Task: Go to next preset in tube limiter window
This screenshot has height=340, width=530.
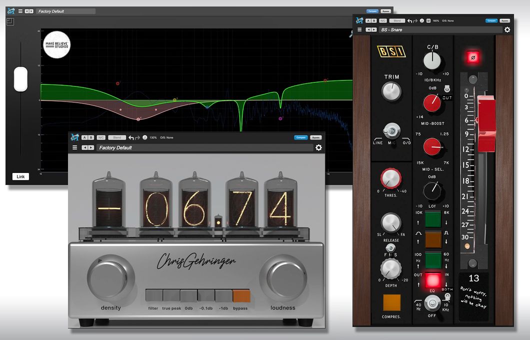Action: point(91,147)
